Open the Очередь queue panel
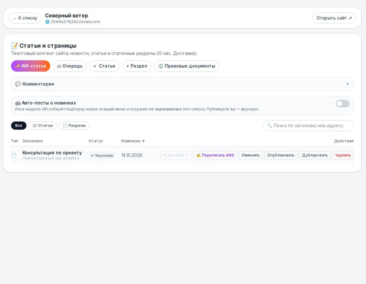Screen dimensions: 366x284 pyautogui.click(x=70, y=66)
